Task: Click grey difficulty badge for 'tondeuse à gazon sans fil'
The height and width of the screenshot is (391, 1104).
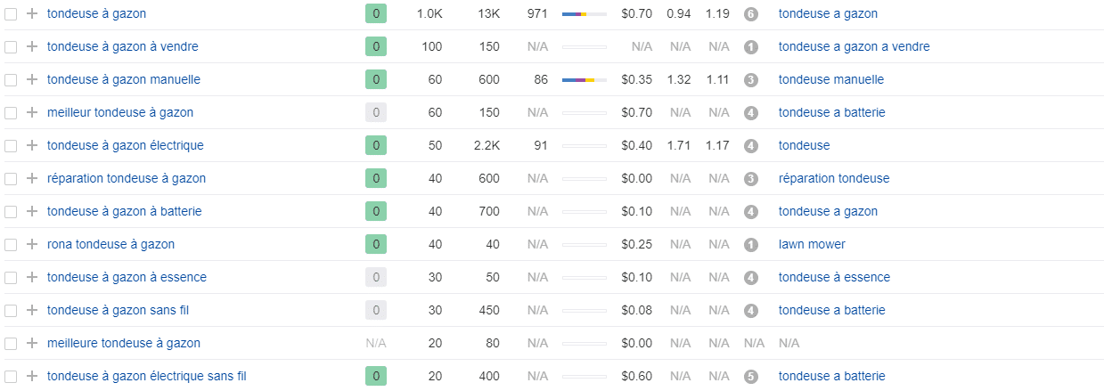Action: [376, 310]
